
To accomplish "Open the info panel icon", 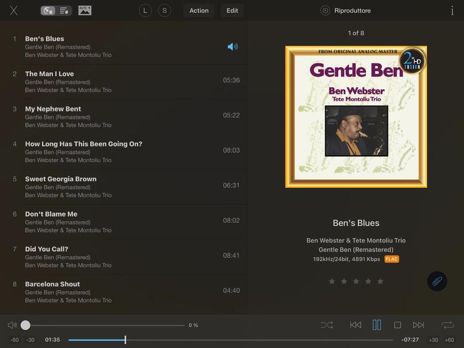I will coord(452,10).
